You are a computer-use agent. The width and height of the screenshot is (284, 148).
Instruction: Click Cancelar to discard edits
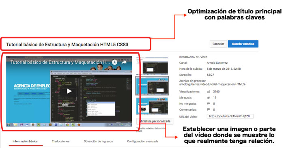coord(218,44)
